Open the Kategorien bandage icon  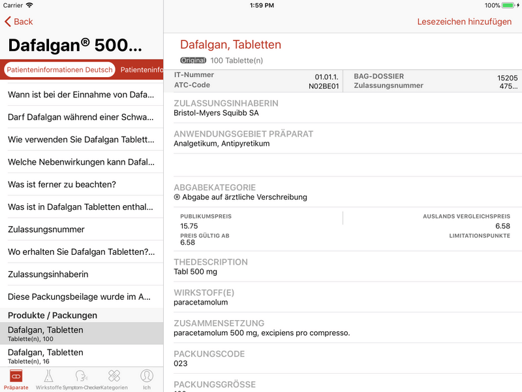[114, 376]
